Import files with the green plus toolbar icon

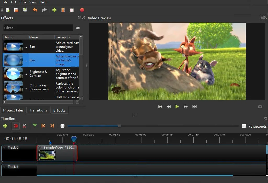[x=54, y=10]
